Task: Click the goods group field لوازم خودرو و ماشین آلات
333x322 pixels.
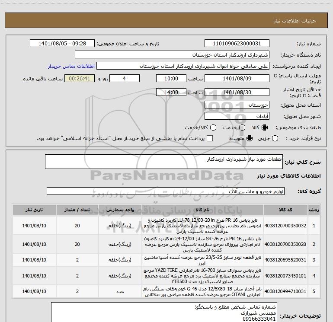Action: (x=166, y=191)
